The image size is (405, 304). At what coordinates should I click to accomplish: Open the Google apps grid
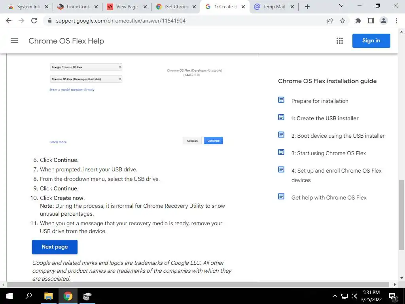(340, 41)
